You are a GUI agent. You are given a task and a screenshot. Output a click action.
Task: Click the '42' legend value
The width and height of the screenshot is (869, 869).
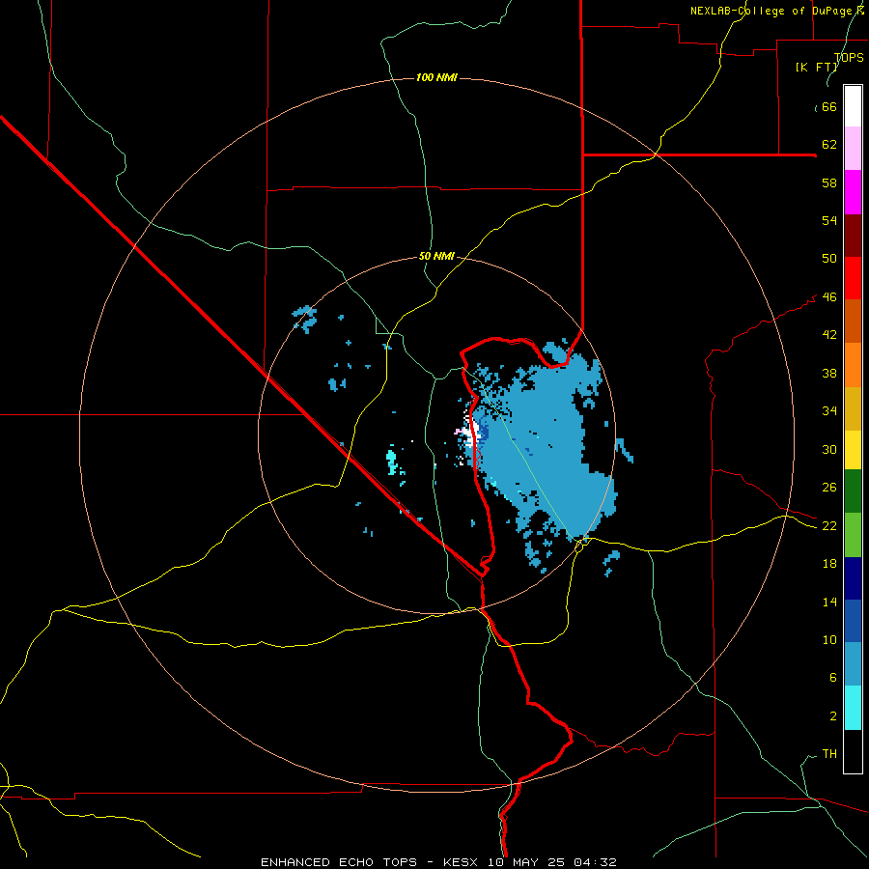(829, 335)
